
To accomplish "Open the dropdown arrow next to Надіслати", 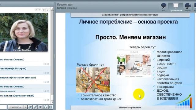I will (x=25, y=107).
